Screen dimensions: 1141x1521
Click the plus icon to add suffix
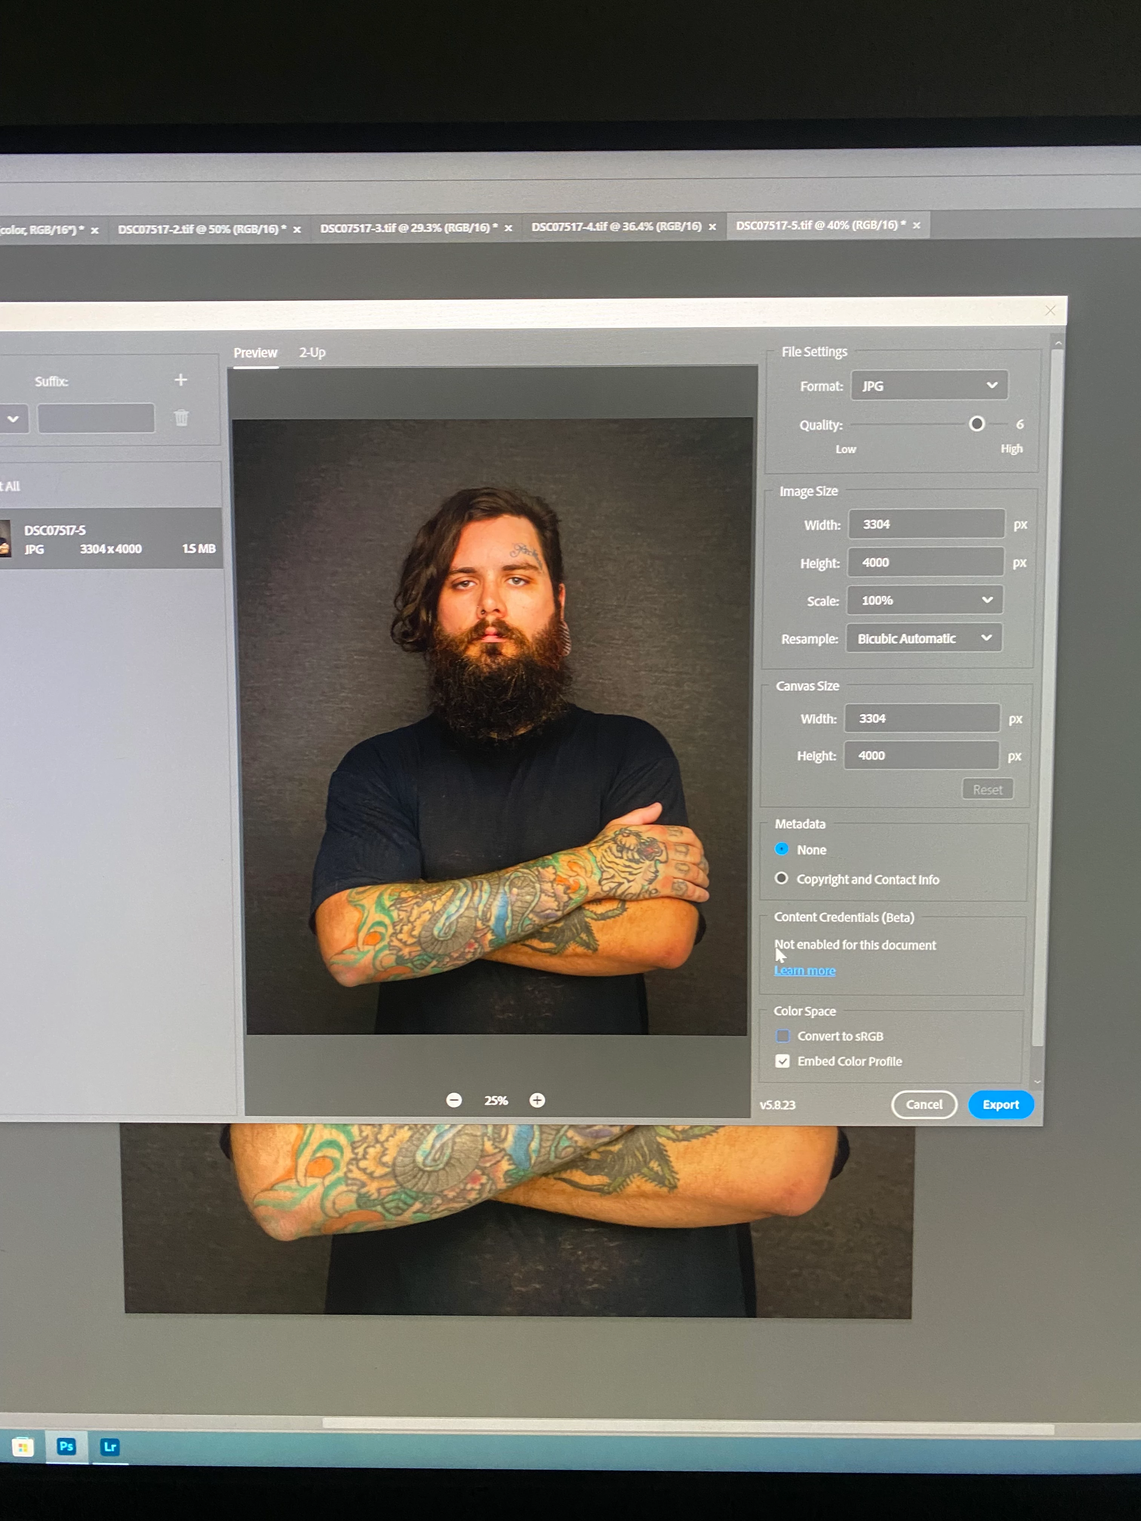181,379
